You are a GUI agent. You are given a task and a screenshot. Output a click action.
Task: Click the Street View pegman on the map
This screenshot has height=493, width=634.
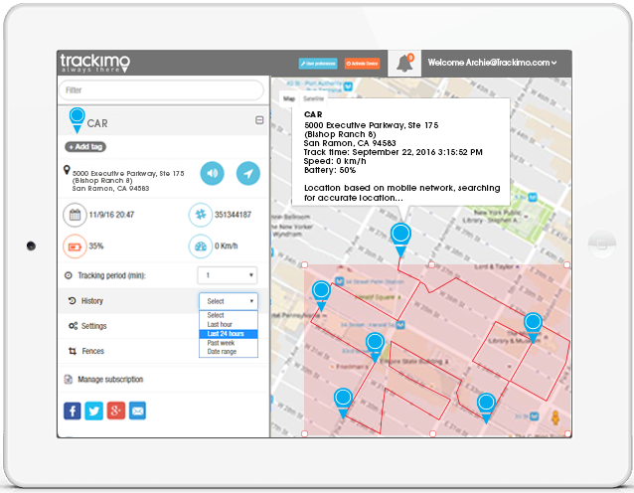[555, 417]
